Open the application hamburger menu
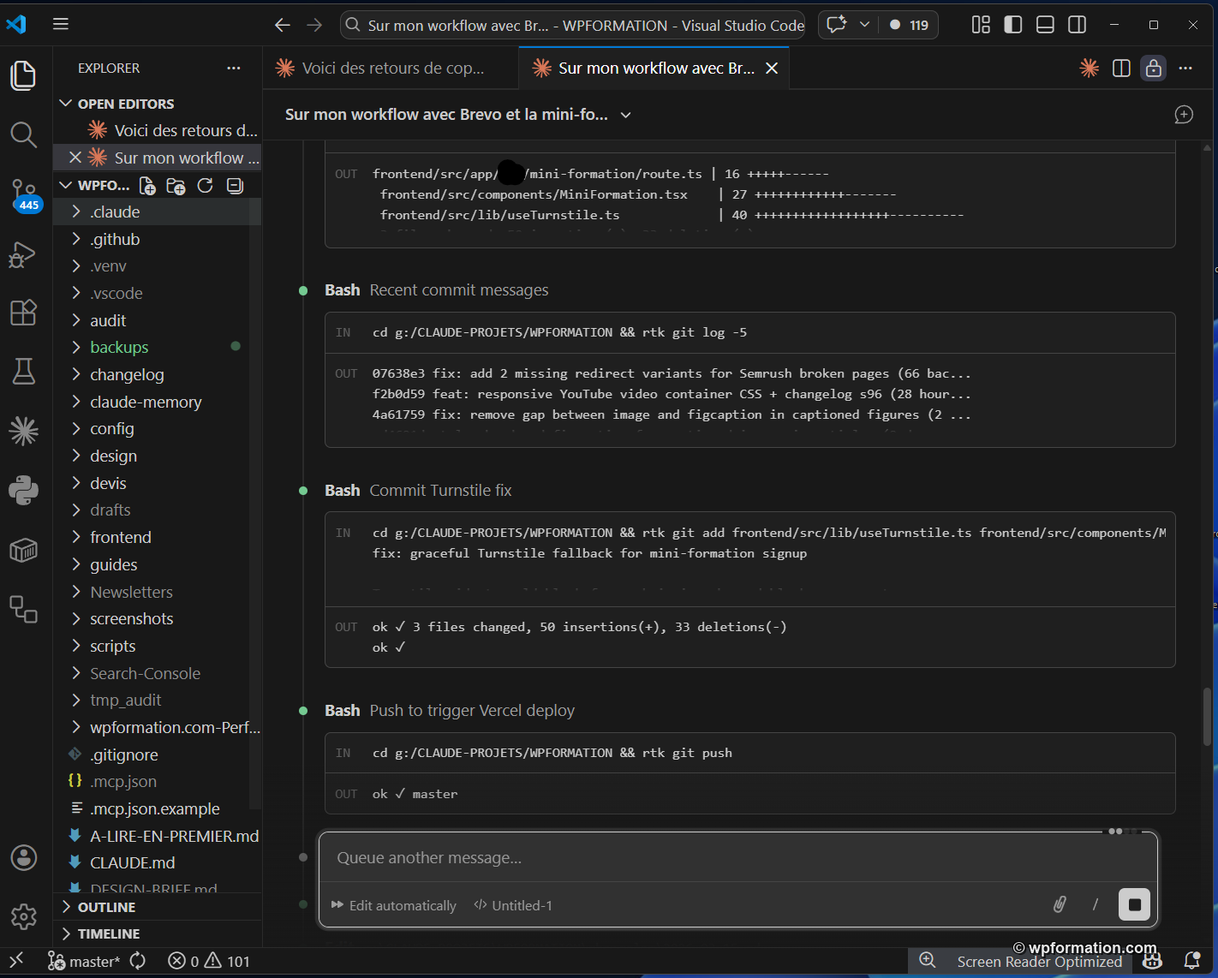Image resolution: width=1218 pixels, height=978 pixels. tap(61, 24)
